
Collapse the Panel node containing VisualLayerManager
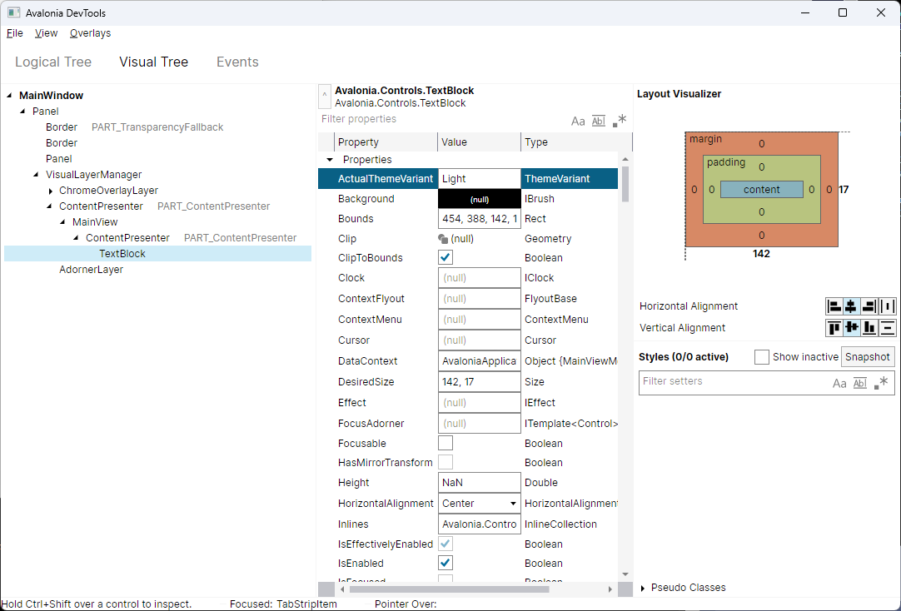pos(23,111)
